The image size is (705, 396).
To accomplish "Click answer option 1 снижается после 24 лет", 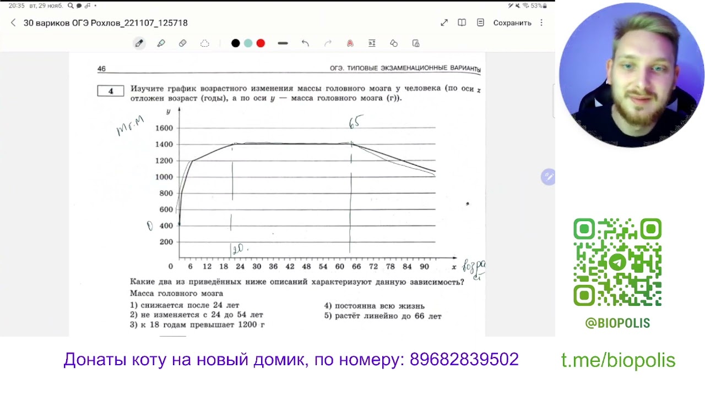I will (x=185, y=305).
